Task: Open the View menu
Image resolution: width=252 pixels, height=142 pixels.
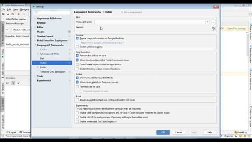Action: (x=15, y=9)
